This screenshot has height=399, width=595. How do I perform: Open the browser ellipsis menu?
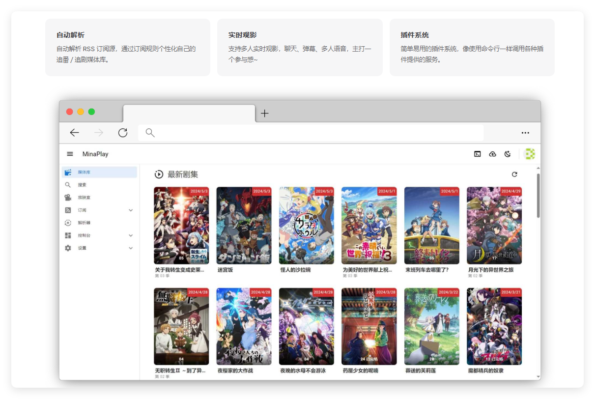[x=525, y=133]
